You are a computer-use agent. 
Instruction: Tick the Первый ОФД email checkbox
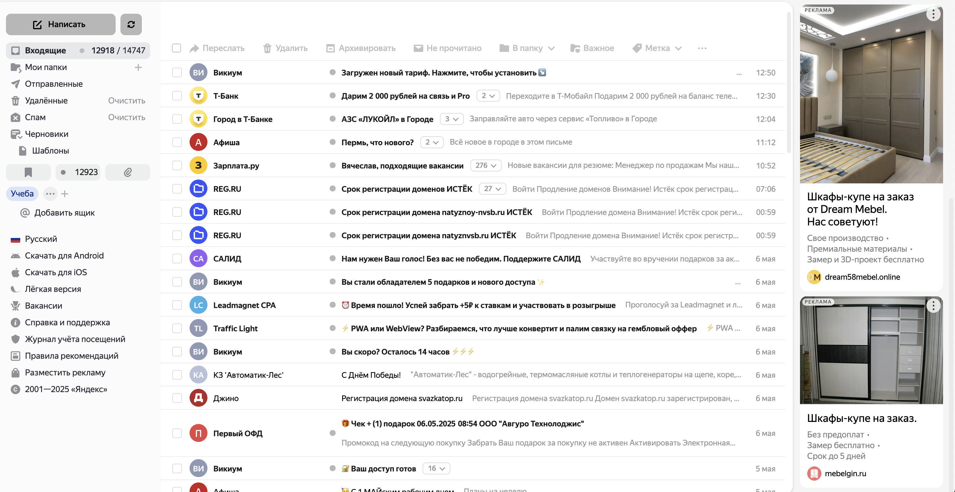coord(177,433)
